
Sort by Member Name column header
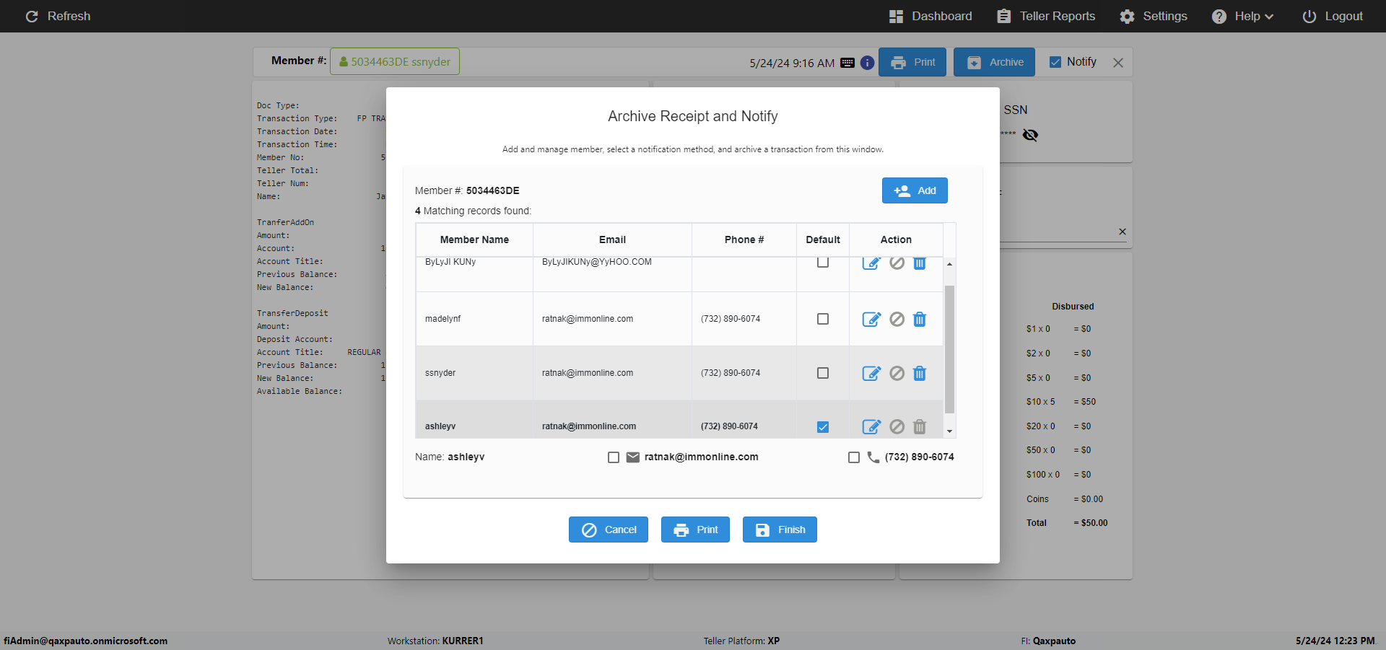pyautogui.click(x=474, y=240)
